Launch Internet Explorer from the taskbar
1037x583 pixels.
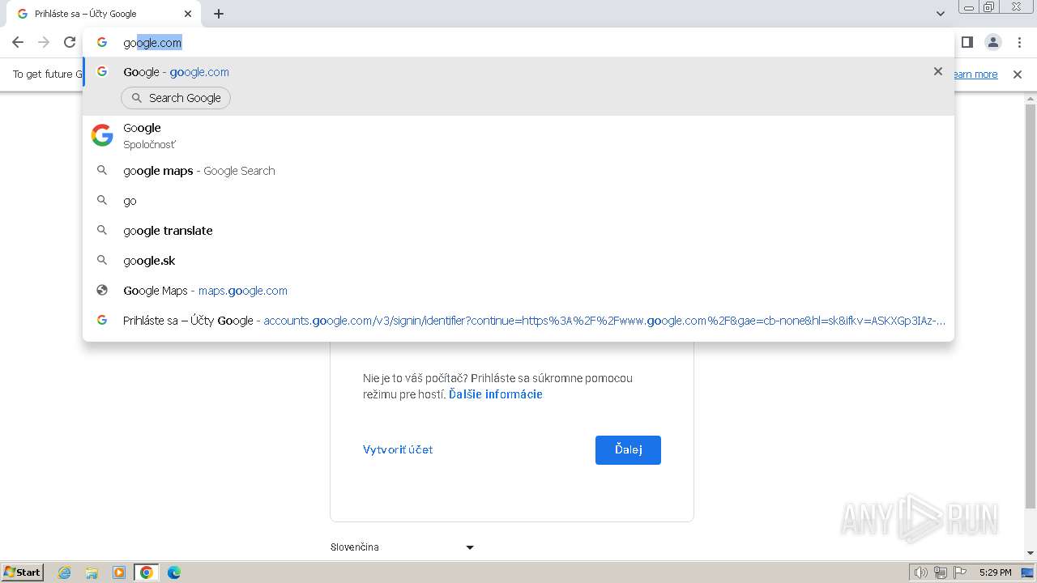pyautogui.click(x=65, y=572)
